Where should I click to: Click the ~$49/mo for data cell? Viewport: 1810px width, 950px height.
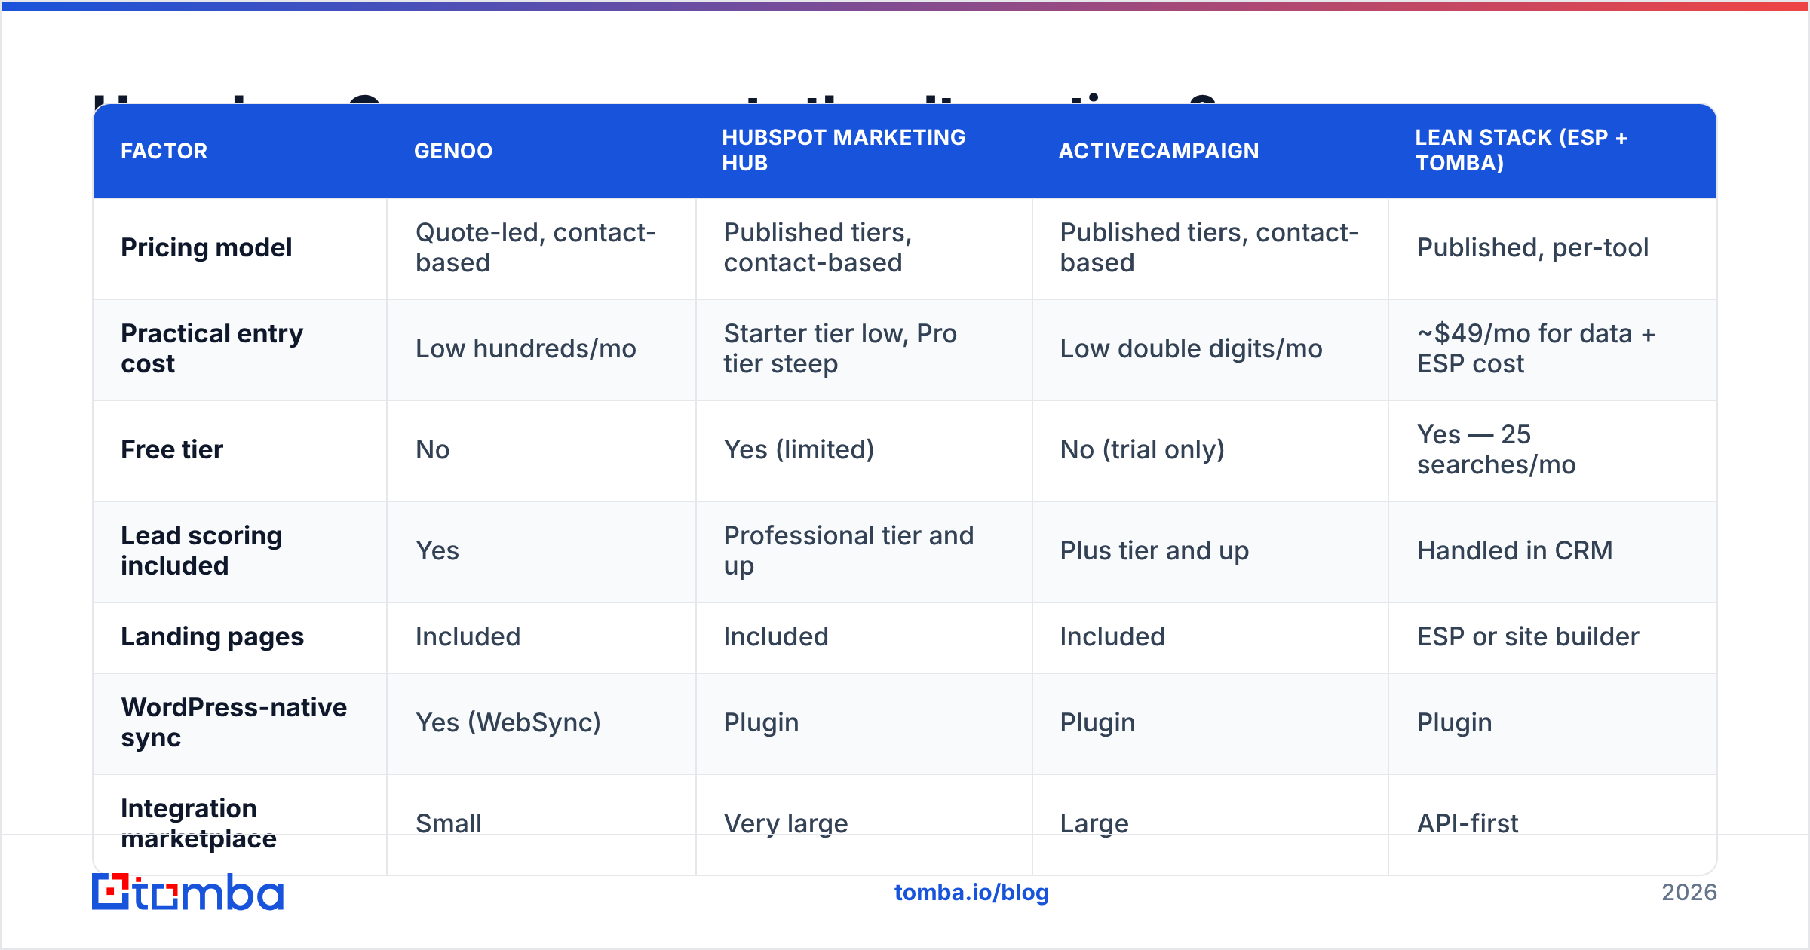pyautogui.click(x=1536, y=348)
